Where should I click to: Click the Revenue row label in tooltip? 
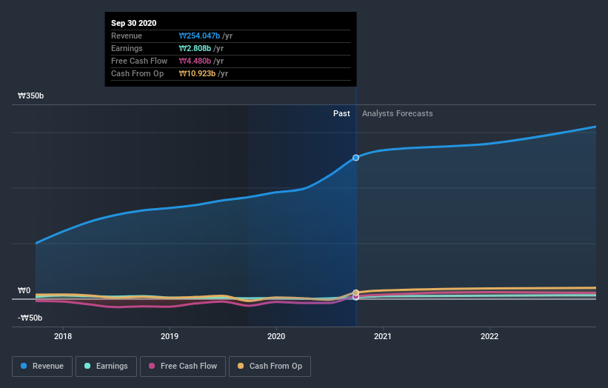point(127,36)
